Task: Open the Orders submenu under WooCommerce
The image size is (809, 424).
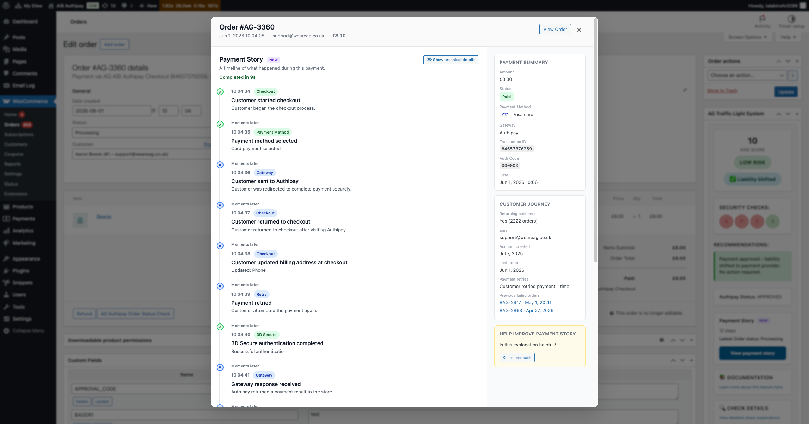Action: click(x=12, y=124)
